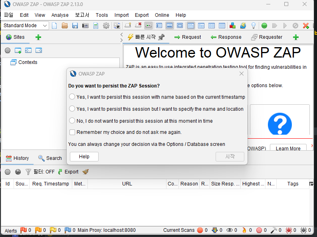Click the red spider scan status icon
The height and width of the screenshot is (237, 317).
pyautogui.click(x=289, y=230)
